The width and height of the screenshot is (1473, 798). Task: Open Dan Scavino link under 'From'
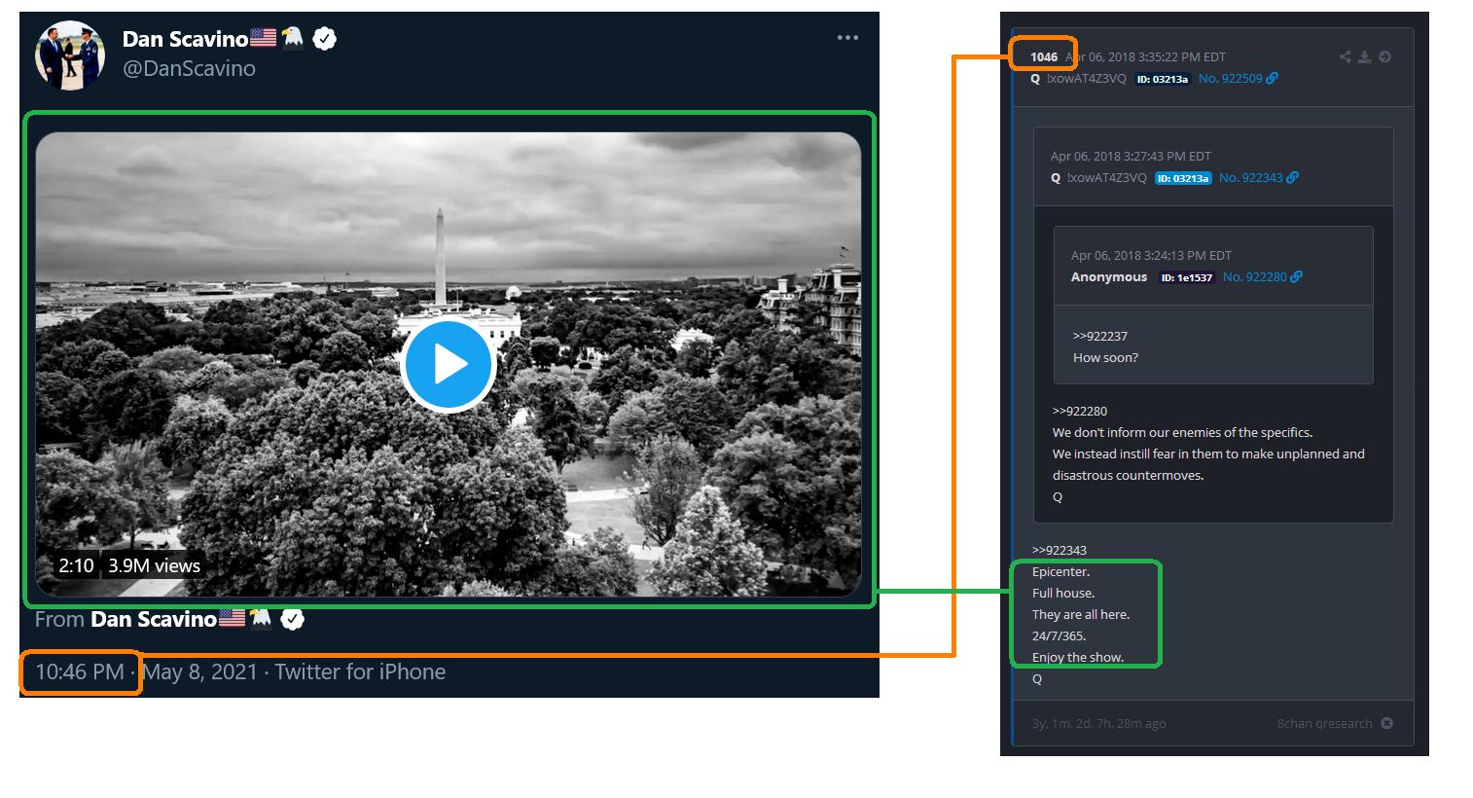coord(154,619)
